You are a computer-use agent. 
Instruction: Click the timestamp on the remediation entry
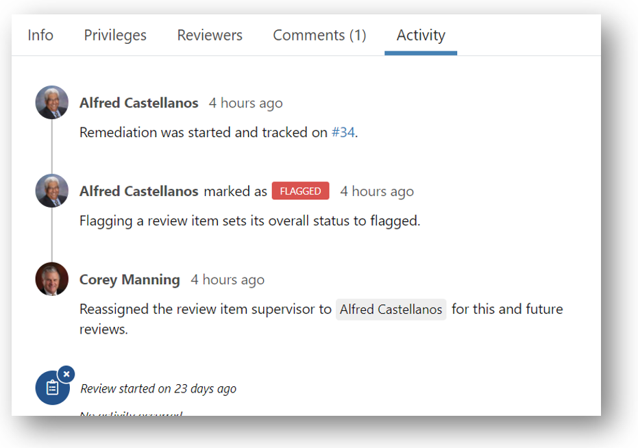[245, 103]
